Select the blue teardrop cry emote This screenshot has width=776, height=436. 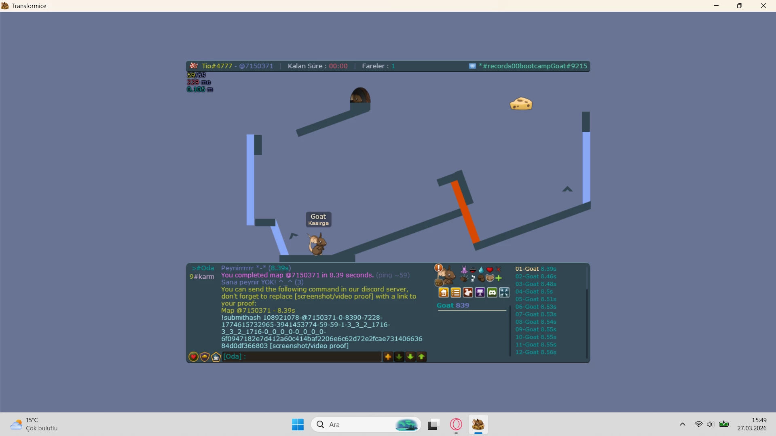[x=481, y=270]
